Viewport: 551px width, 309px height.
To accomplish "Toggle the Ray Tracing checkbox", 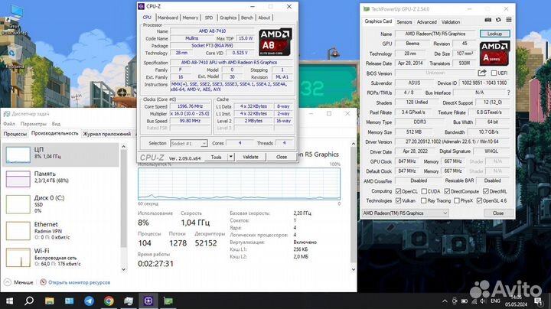I will coord(424,201).
